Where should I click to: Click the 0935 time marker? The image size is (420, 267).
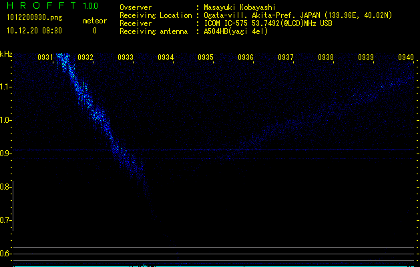(x=206, y=57)
